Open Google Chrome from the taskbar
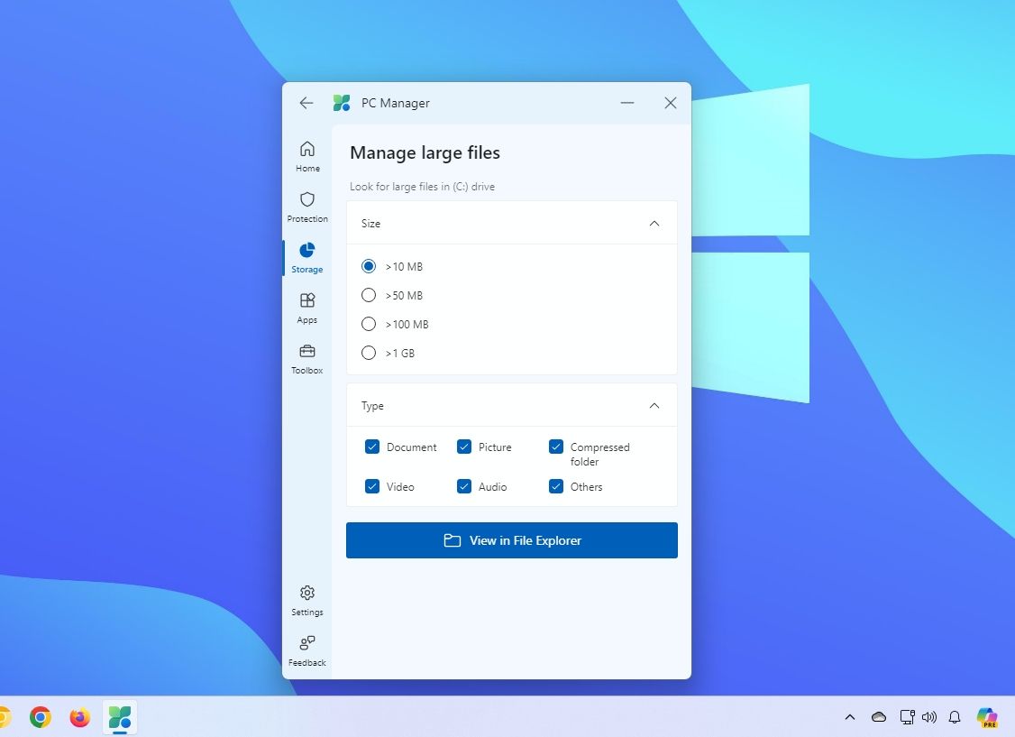The height and width of the screenshot is (737, 1015). pos(40,717)
